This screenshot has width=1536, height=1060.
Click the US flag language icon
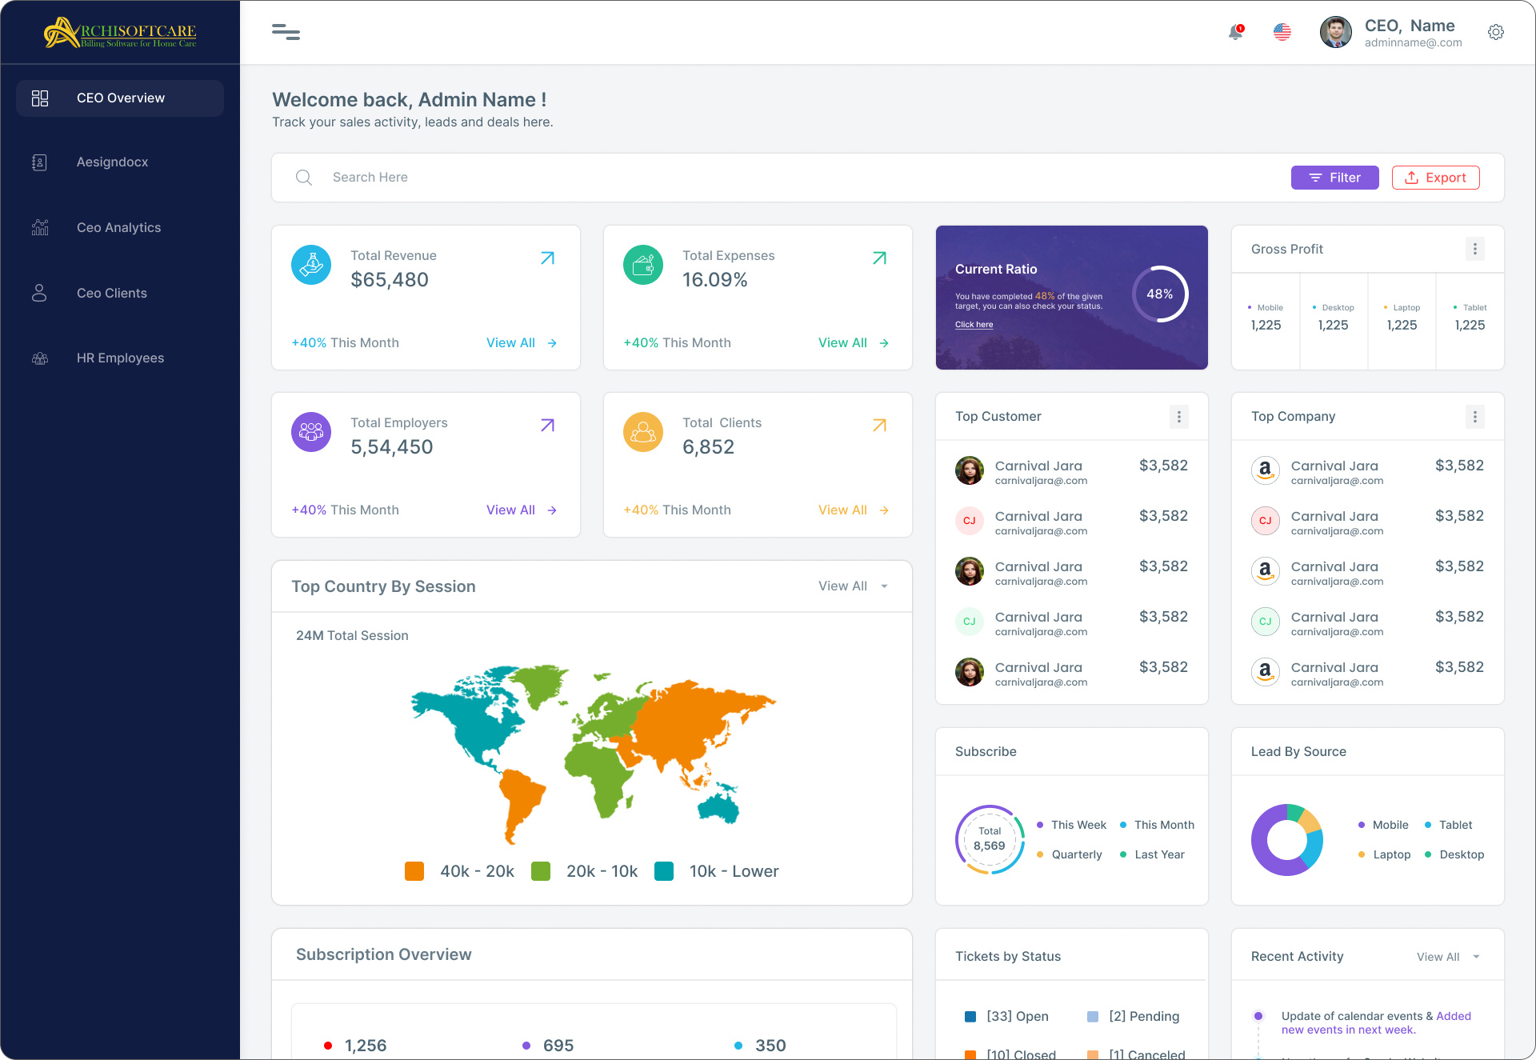click(1282, 32)
